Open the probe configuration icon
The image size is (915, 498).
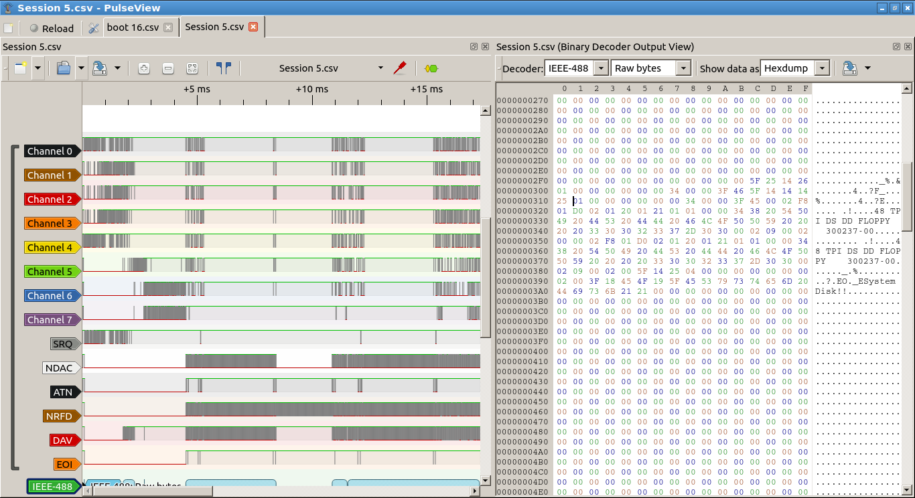click(400, 68)
